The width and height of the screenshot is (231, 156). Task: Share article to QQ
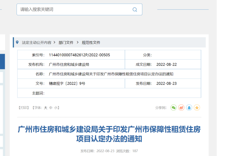(189, 108)
